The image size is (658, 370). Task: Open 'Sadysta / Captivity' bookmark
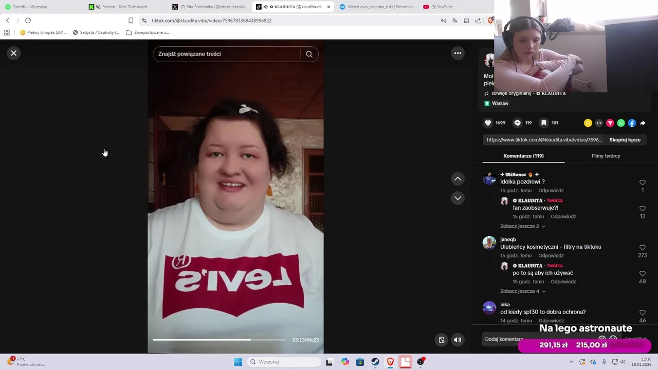coord(96,32)
